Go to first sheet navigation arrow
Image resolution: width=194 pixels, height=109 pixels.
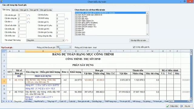4,101
